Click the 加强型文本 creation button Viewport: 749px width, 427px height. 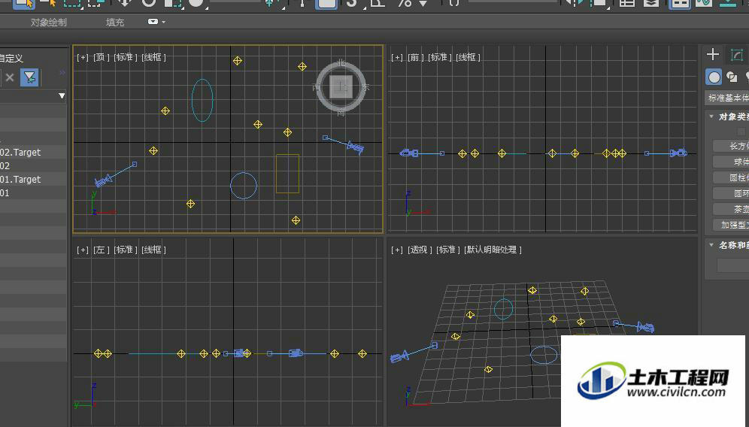[x=731, y=225]
